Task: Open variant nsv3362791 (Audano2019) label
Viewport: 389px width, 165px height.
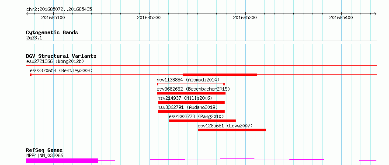Action: pos(188,107)
